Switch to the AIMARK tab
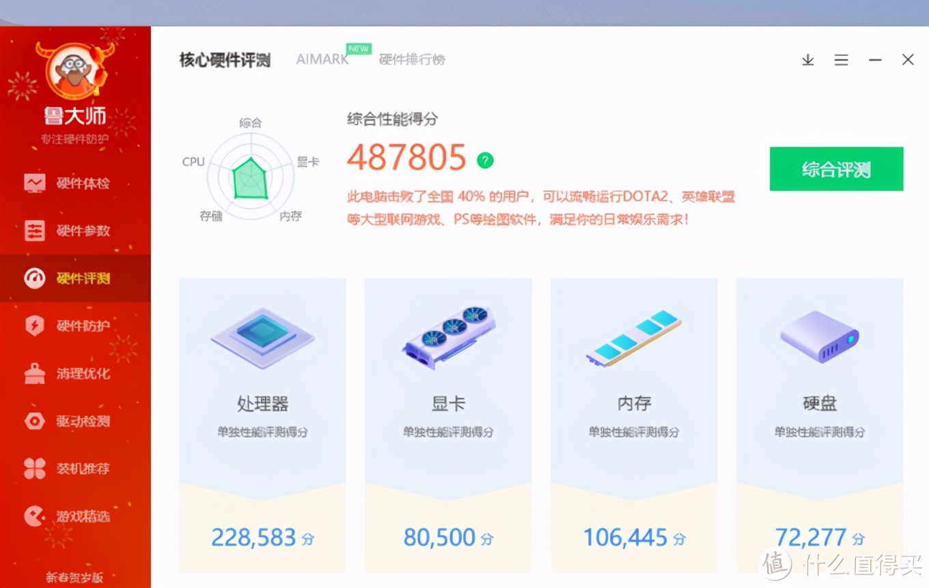This screenshot has width=929, height=588. point(322,59)
